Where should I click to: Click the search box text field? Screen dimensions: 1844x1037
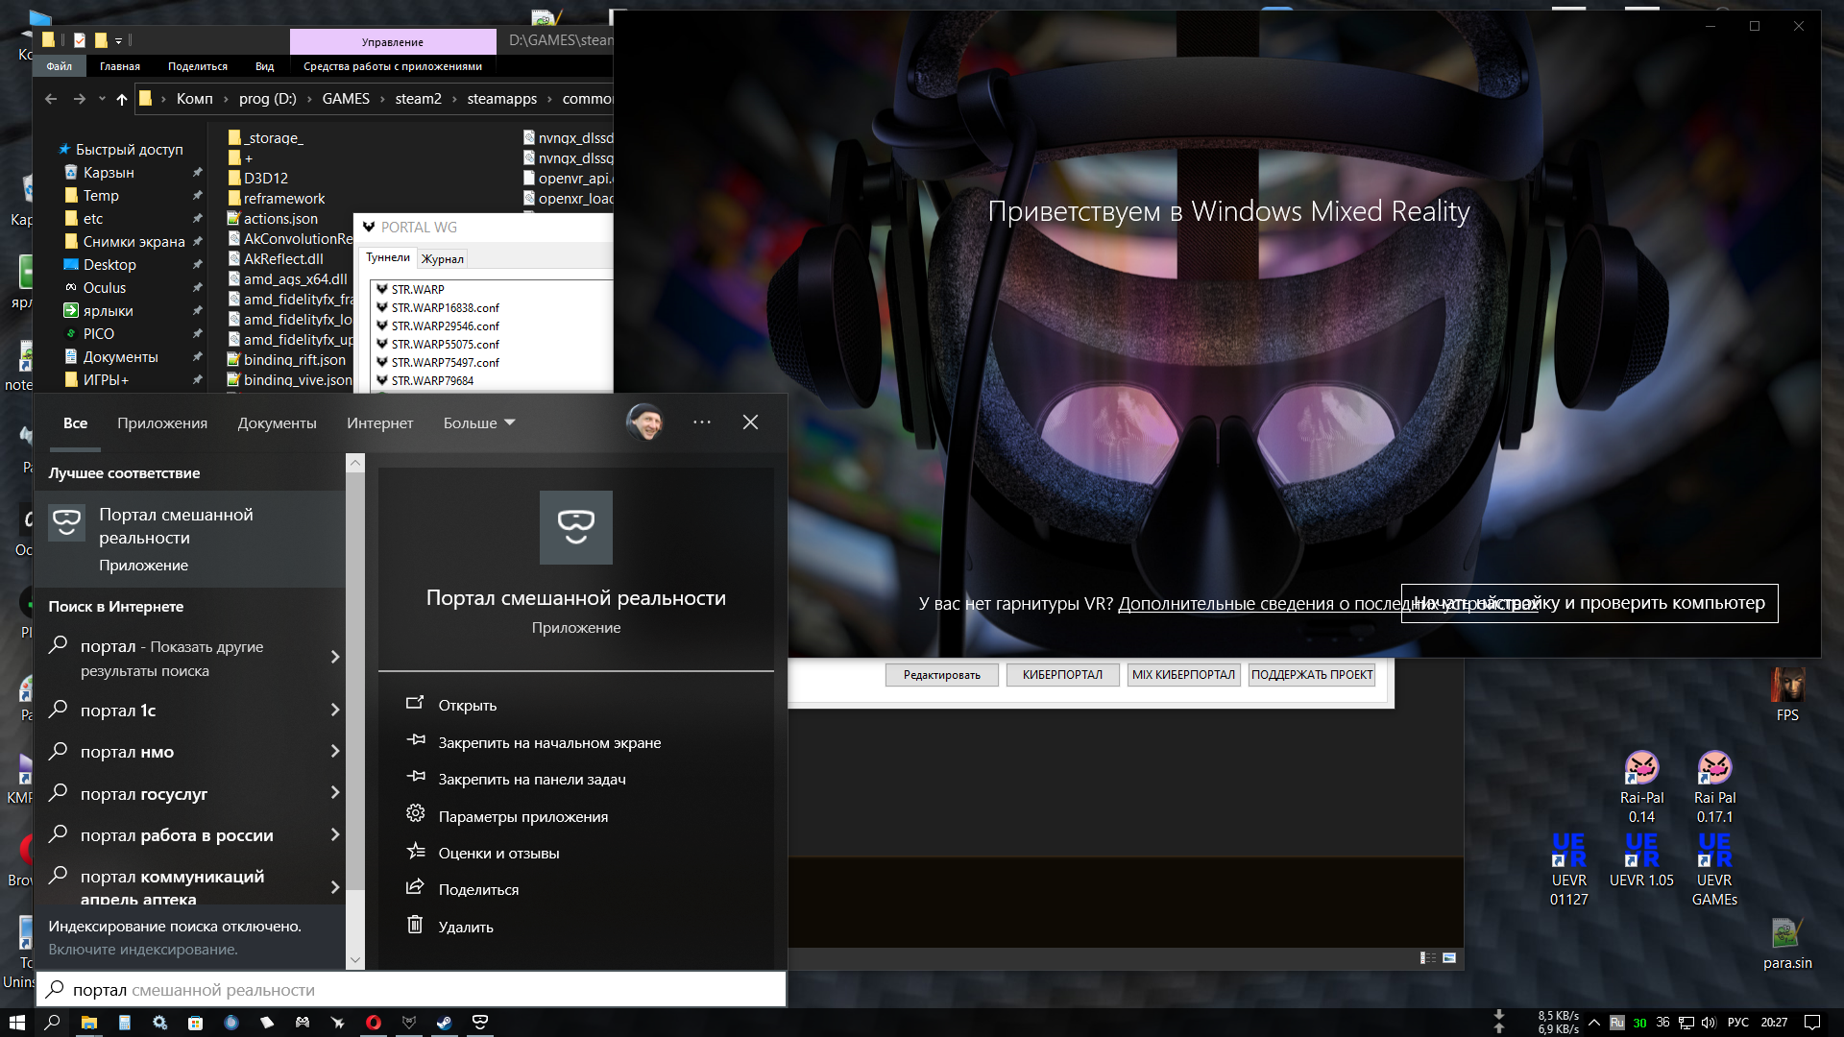point(413,990)
